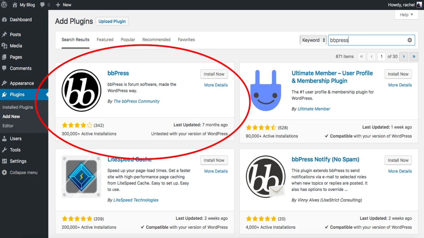Screen dimensions: 424x238
Task: Click "300,000+ Active Installations" text
Action: 89,134
